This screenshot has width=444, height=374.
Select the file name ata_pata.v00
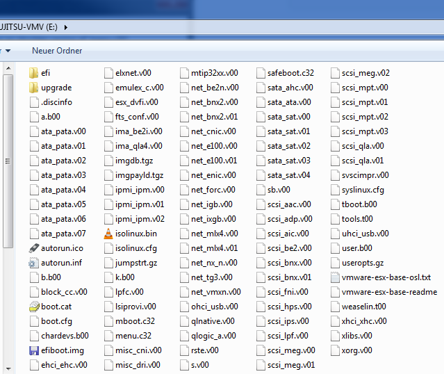(63, 131)
